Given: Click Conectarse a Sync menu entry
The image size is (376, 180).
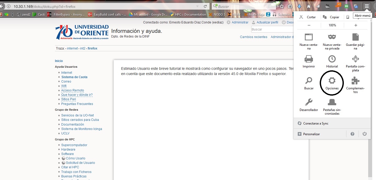Looking at the screenshot, I should (316, 123).
